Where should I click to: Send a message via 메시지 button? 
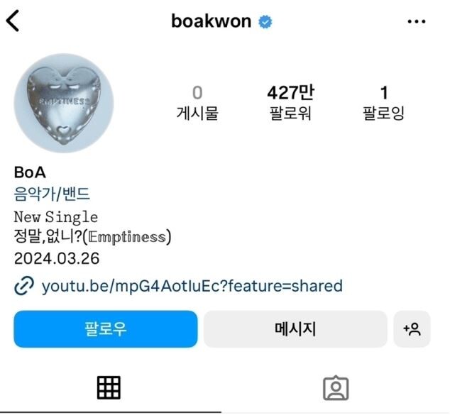(x=295, y=329)
